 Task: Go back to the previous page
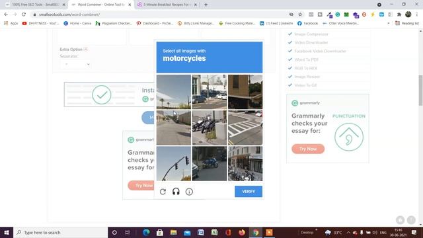point(6,15)
